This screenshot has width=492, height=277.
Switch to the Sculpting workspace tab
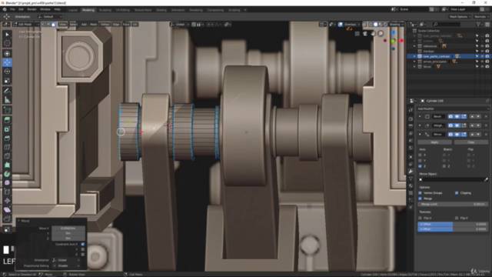click(105, 10)
